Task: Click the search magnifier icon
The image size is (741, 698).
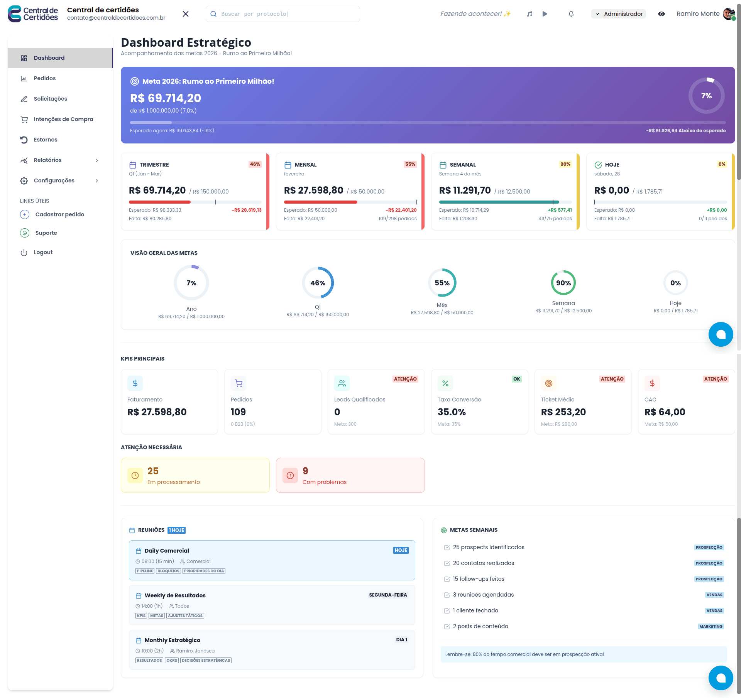Action: tap(213, 13)
